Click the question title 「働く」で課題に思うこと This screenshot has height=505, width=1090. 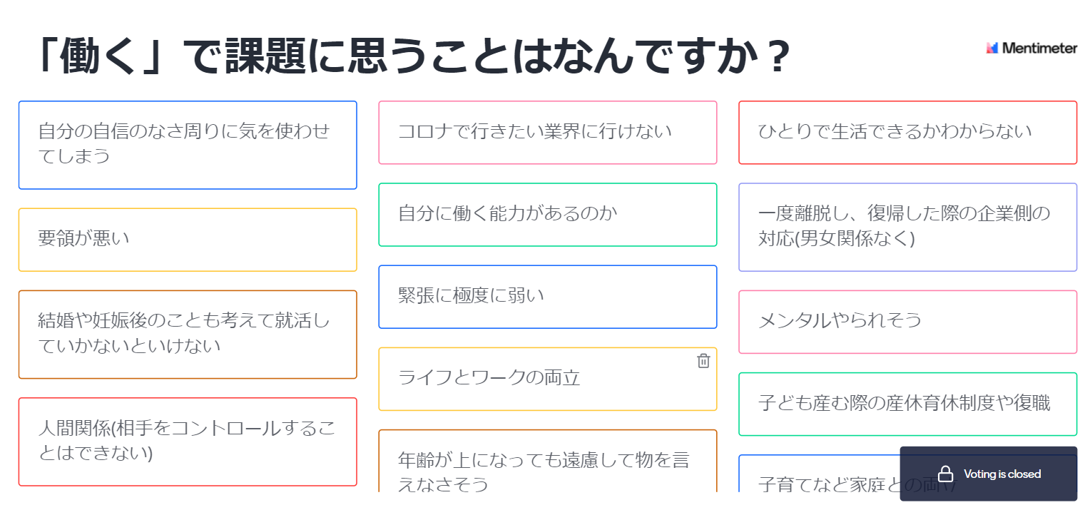pos(411,57)
